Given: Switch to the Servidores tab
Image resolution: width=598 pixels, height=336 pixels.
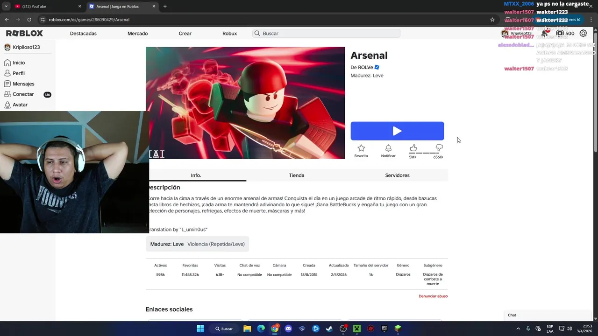Looking at the screenshot, I should tap(398, 175).
